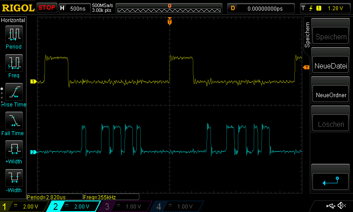Click the rising edge trigger icon
Screen dimensions: 353x212
(x=311, y=8)
